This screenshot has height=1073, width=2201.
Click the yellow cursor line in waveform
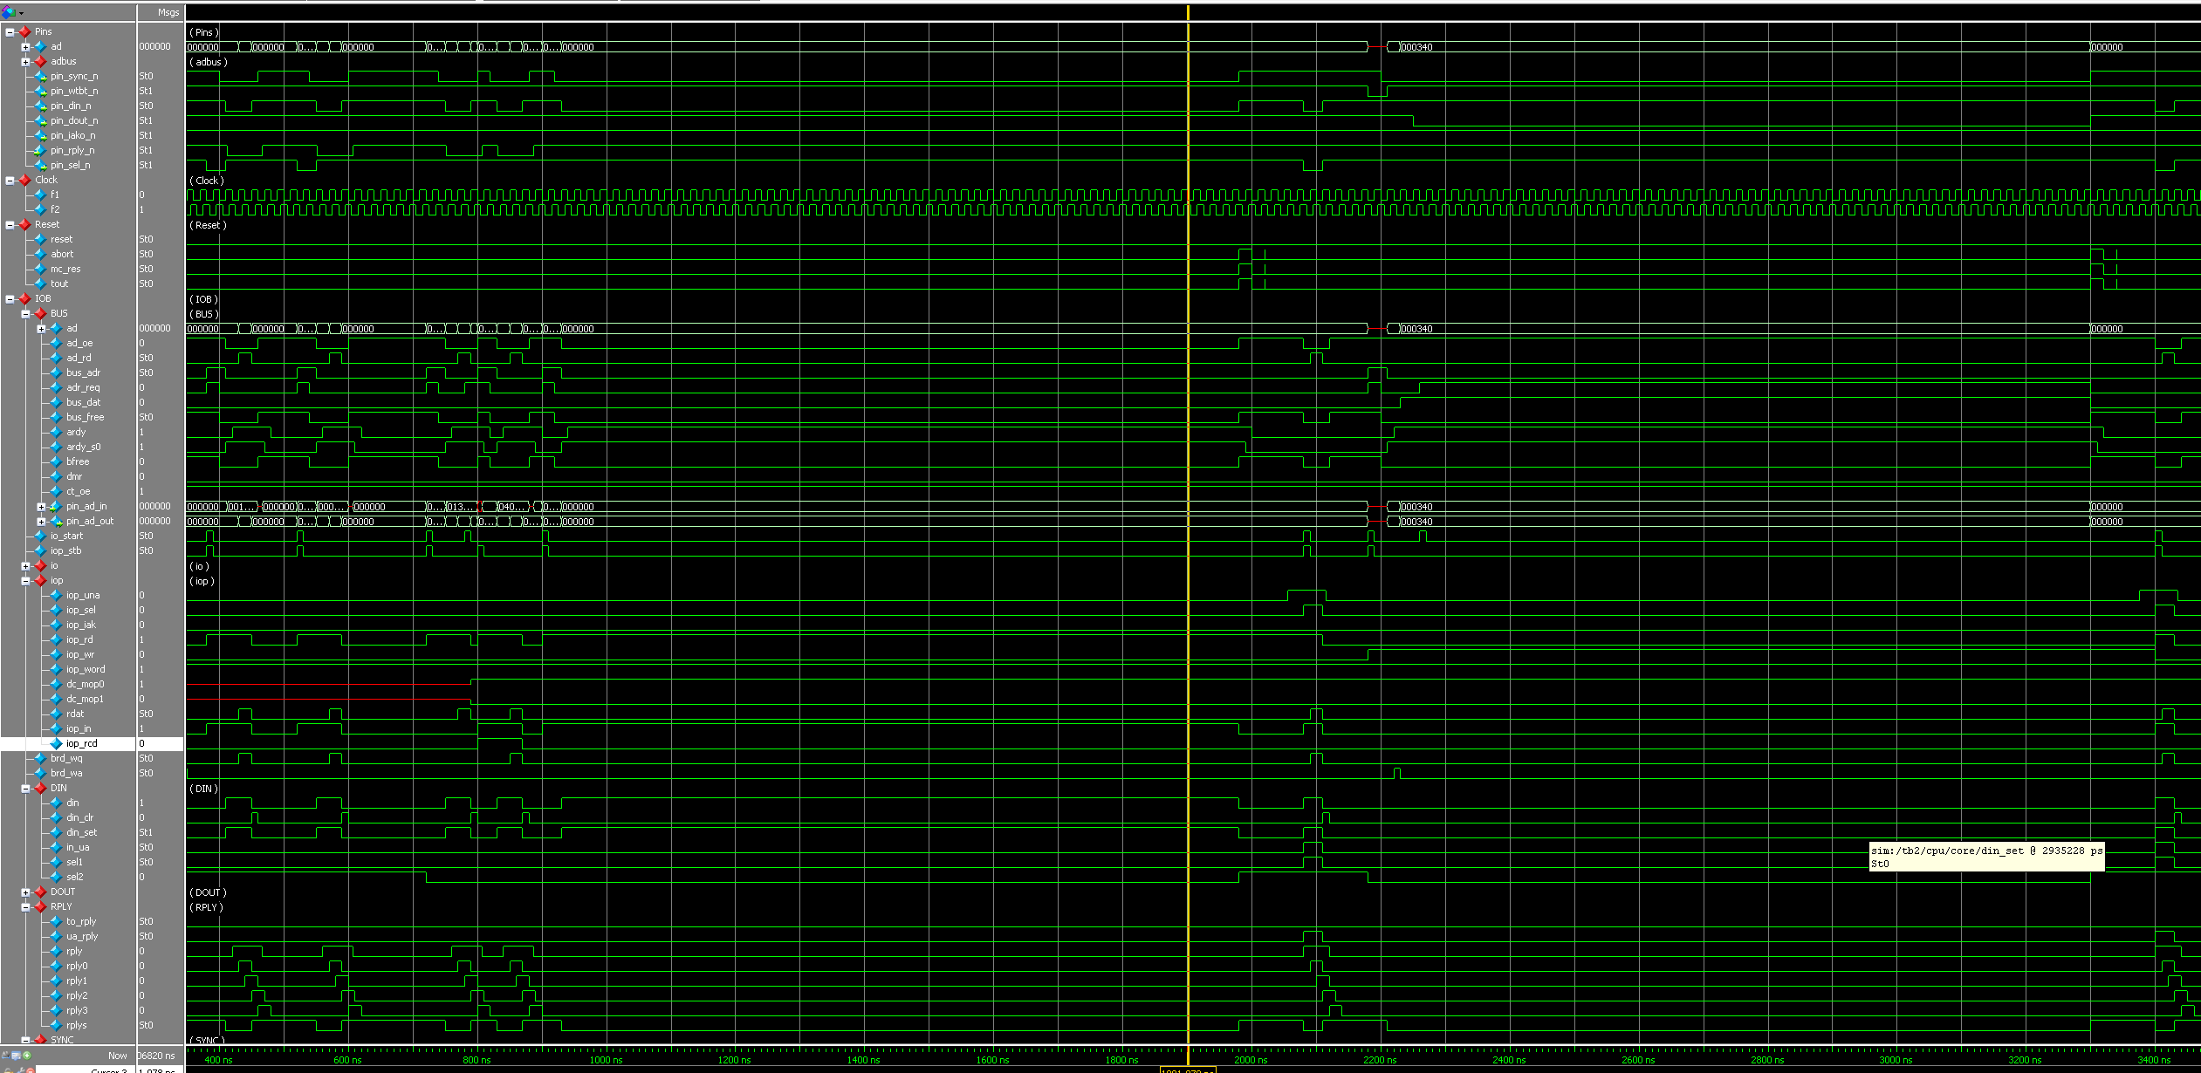[x=1188, y=523]
